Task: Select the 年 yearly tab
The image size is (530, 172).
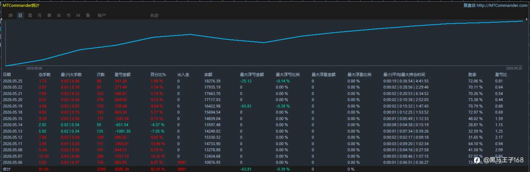Action: (x=59, y=15)
